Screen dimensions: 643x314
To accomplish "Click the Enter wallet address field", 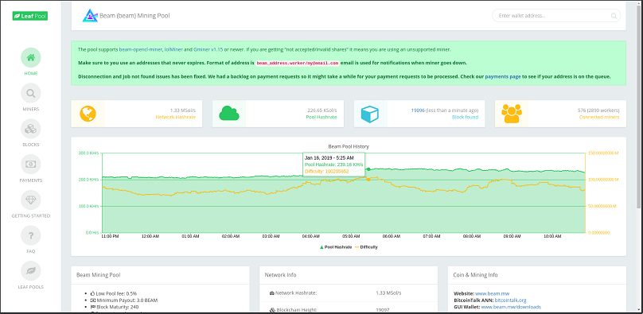I will (556, 16).
